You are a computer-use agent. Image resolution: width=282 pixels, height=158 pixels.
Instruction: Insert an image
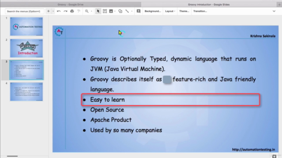[x=111, y=11]
